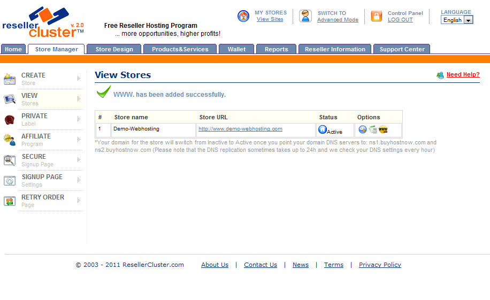Click the MY STORES header text

click(271, 12)
